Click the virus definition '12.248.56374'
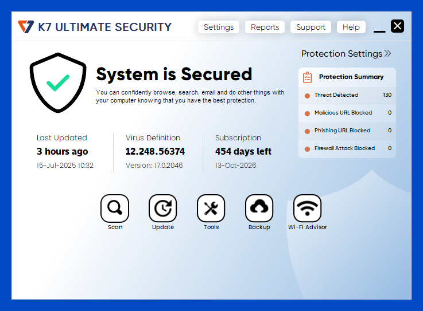This screenshot has height=311, width=423. coord(155,151)
